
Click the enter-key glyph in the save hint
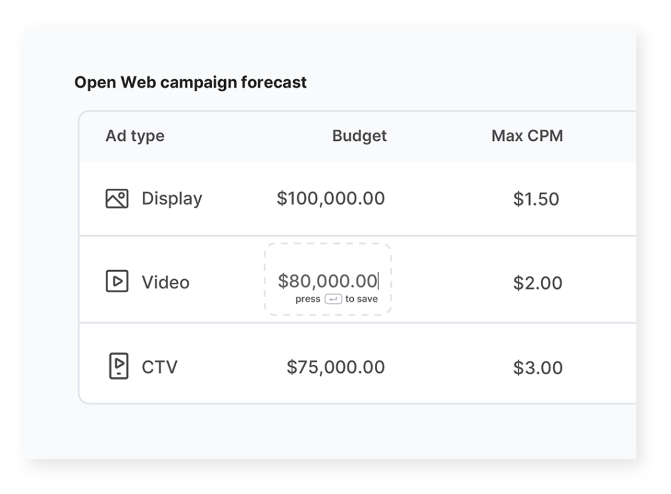click(334, 298)
